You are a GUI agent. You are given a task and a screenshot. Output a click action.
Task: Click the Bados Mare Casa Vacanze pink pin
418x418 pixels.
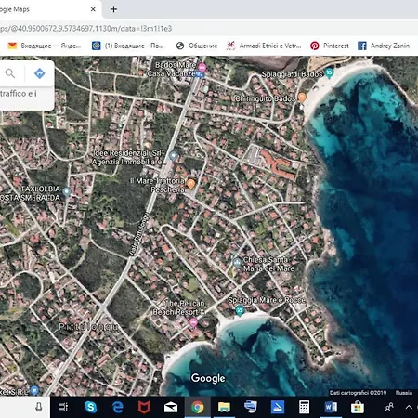(x=202, y=67)
